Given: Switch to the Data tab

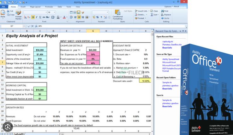Looking at the screenshot, I should [x=60, y=7].
